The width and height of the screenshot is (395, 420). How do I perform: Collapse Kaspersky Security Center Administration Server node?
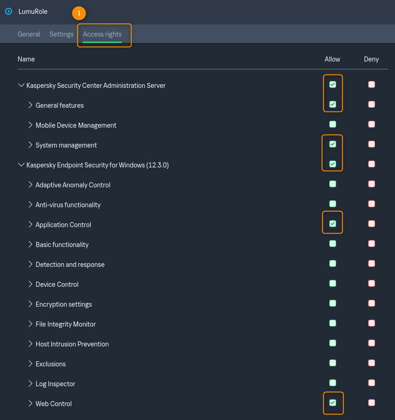[x=21, y=86]
